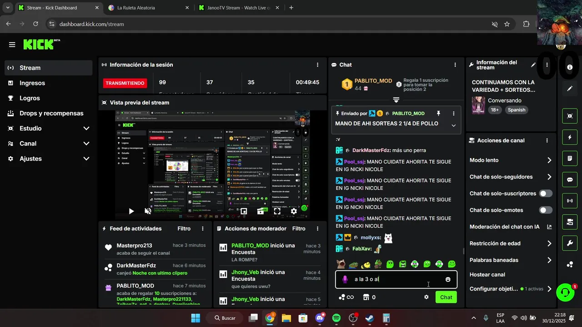Click the shop icon below chat input

[x=366, y=297]
